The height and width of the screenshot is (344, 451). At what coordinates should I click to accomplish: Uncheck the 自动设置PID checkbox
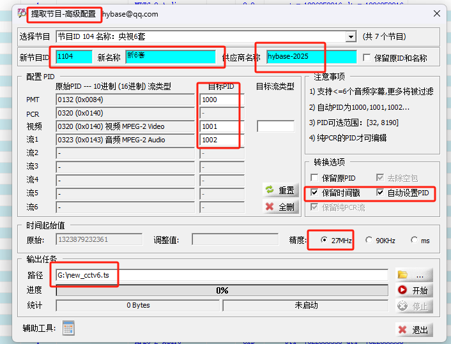click(x=381, y=193)
